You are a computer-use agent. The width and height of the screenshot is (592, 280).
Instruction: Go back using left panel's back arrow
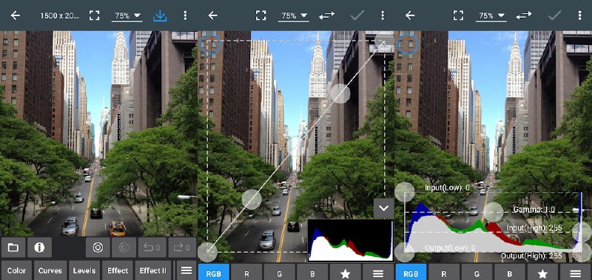[16, 16]
